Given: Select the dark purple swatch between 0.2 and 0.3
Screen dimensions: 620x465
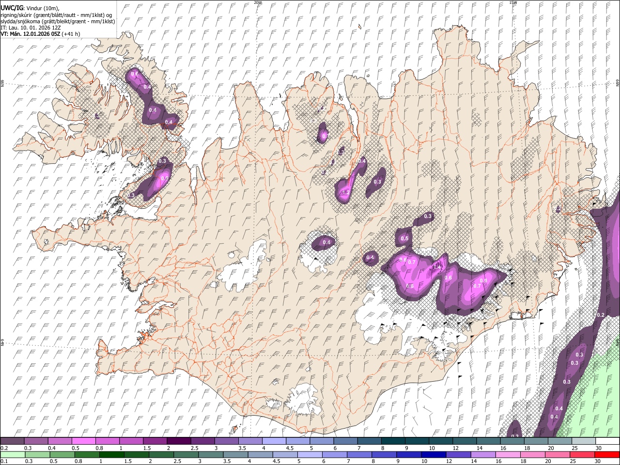Looking at the screenshot, I should click(x=12, y=441).
